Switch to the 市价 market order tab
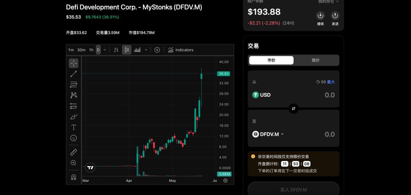The image size is (411, 195). pos(271,60)
